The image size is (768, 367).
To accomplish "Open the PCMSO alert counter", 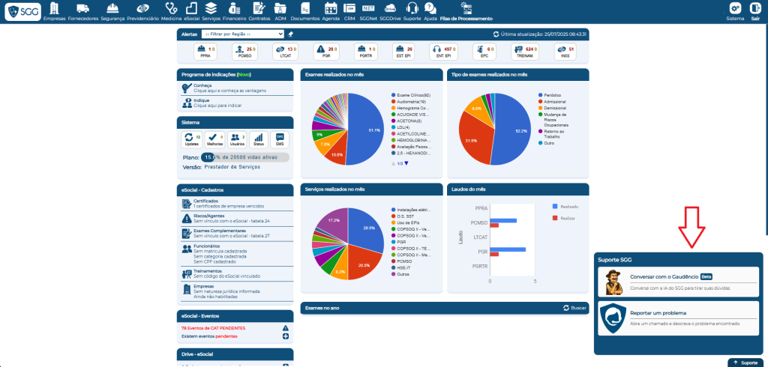I will [244, 51].
